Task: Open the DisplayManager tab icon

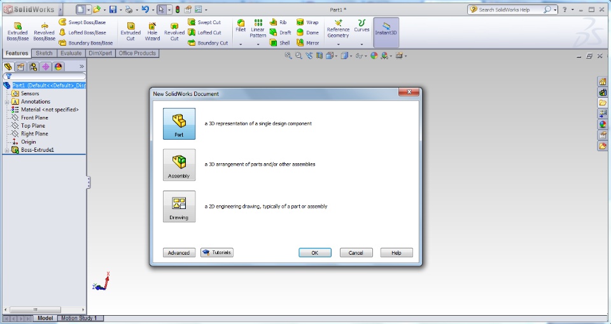Action: point(59,67)
